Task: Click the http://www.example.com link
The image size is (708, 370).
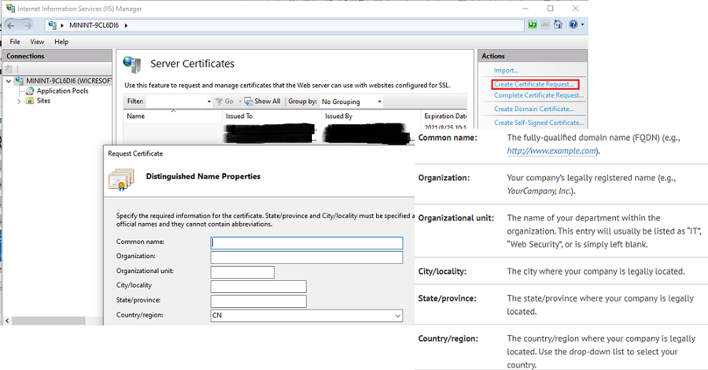Action: tap(551, 150)
